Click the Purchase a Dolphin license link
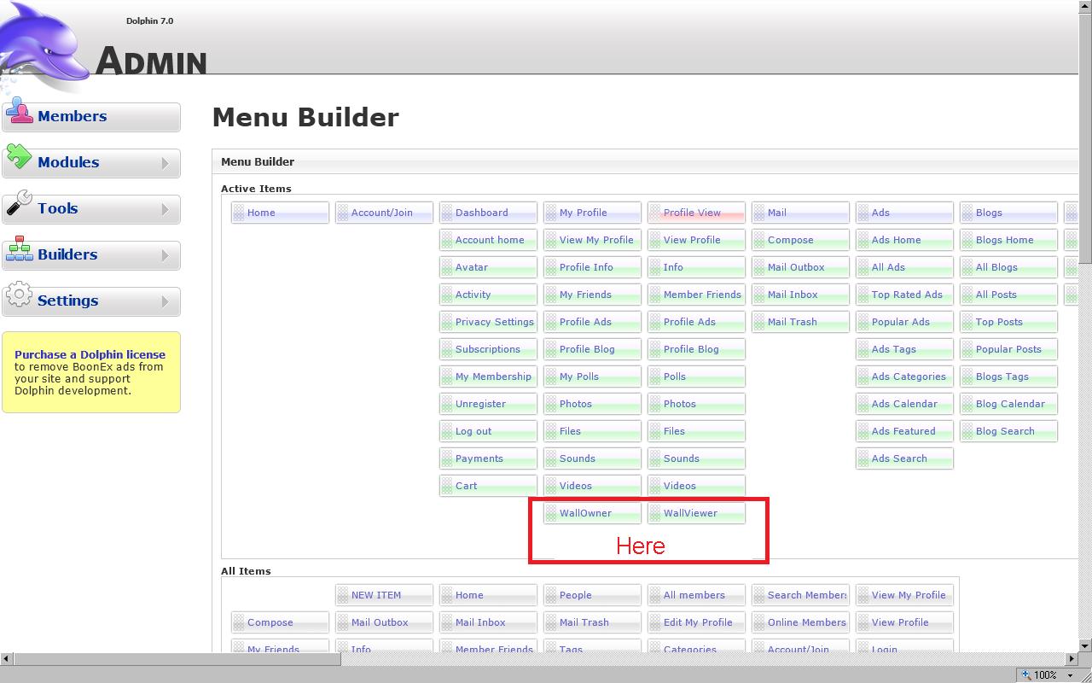 pos(90,354)
